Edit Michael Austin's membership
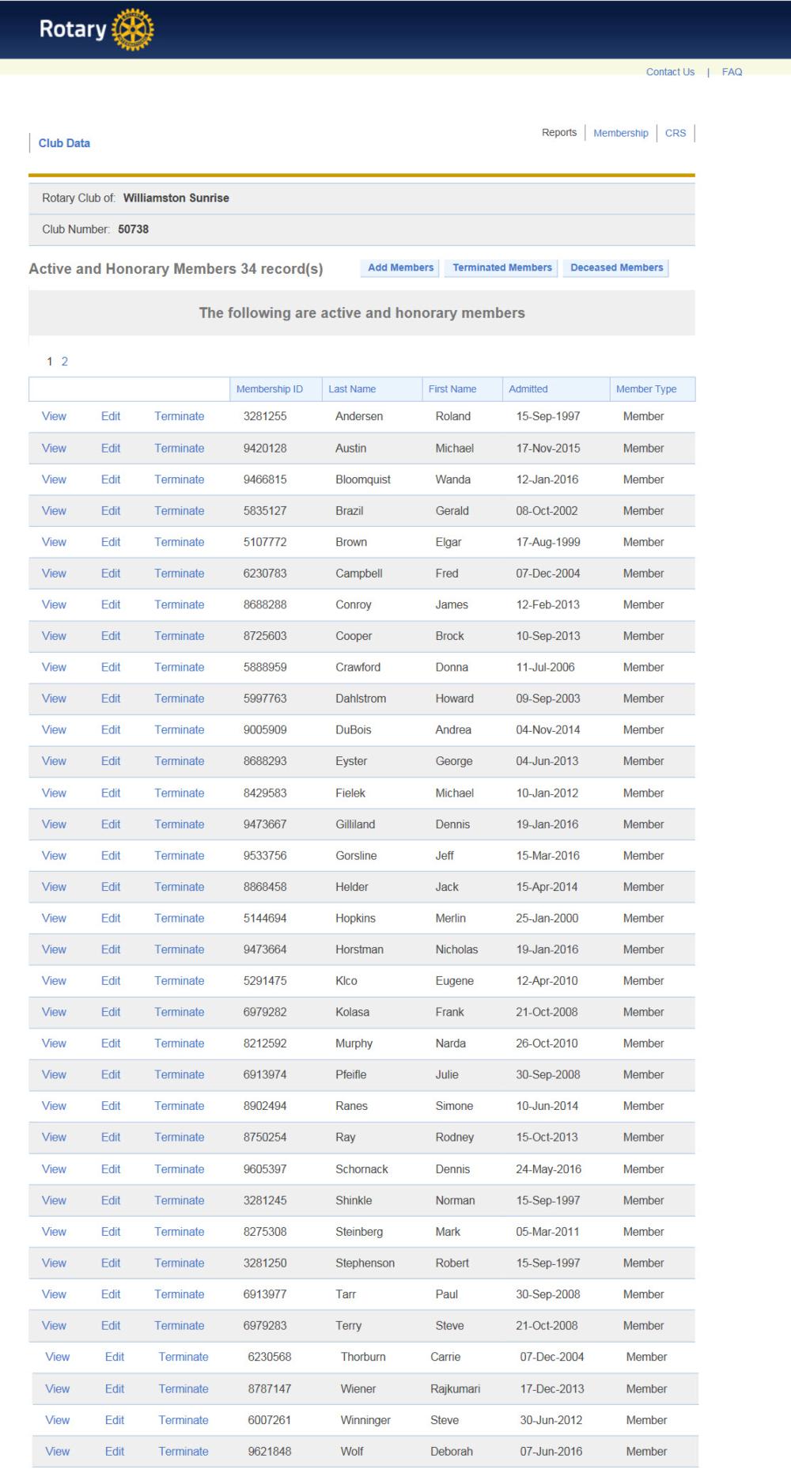 click(x=111, y=448)
